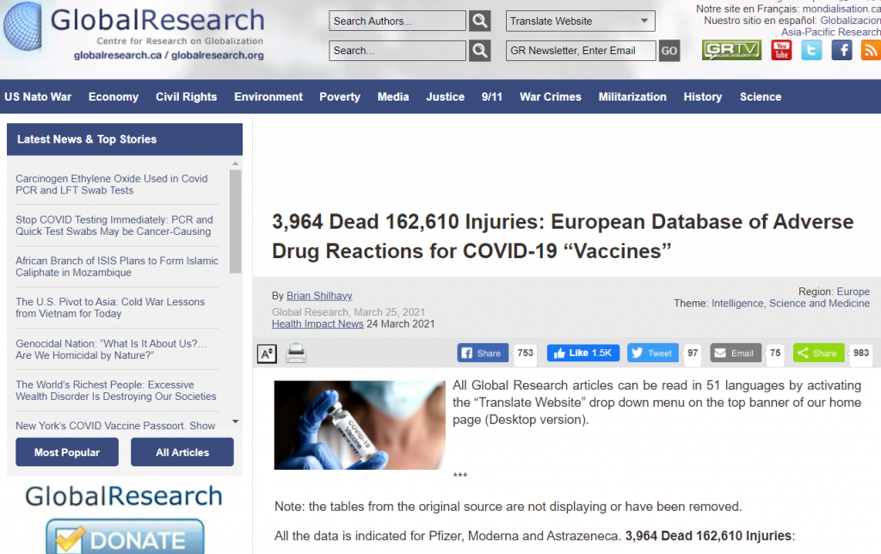The height and width of the screenshot is (554, 881).
Task: Click the news list scrollbar thumb
Action: pyautogui.click(x=236, y=221)
